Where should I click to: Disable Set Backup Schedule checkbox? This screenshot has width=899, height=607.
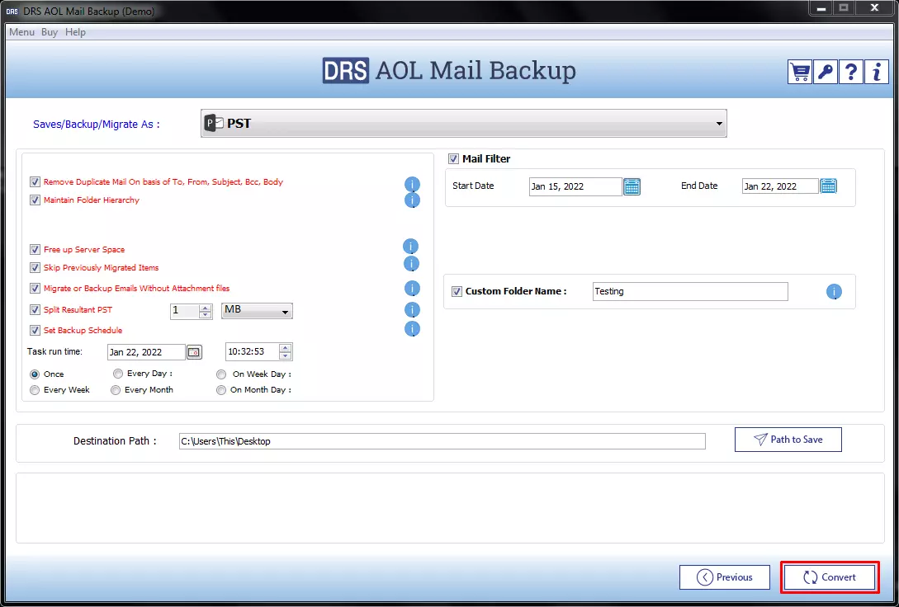point(35,331)
